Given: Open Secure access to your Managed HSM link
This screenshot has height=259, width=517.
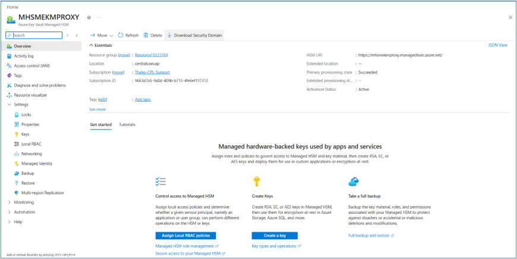Looking at the screenshot, I should tap(190, 254).
